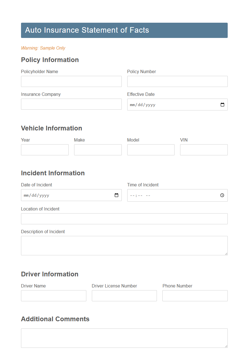This screenshot has width=249, height=360.
Task: Select the Insurance Company text box
Action: pyautogui.click(x=71, y=104)
